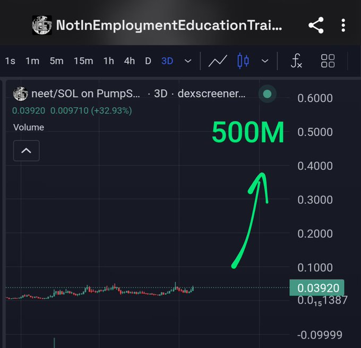Tap the 3D interval text in legend

[x=161, y=94]
